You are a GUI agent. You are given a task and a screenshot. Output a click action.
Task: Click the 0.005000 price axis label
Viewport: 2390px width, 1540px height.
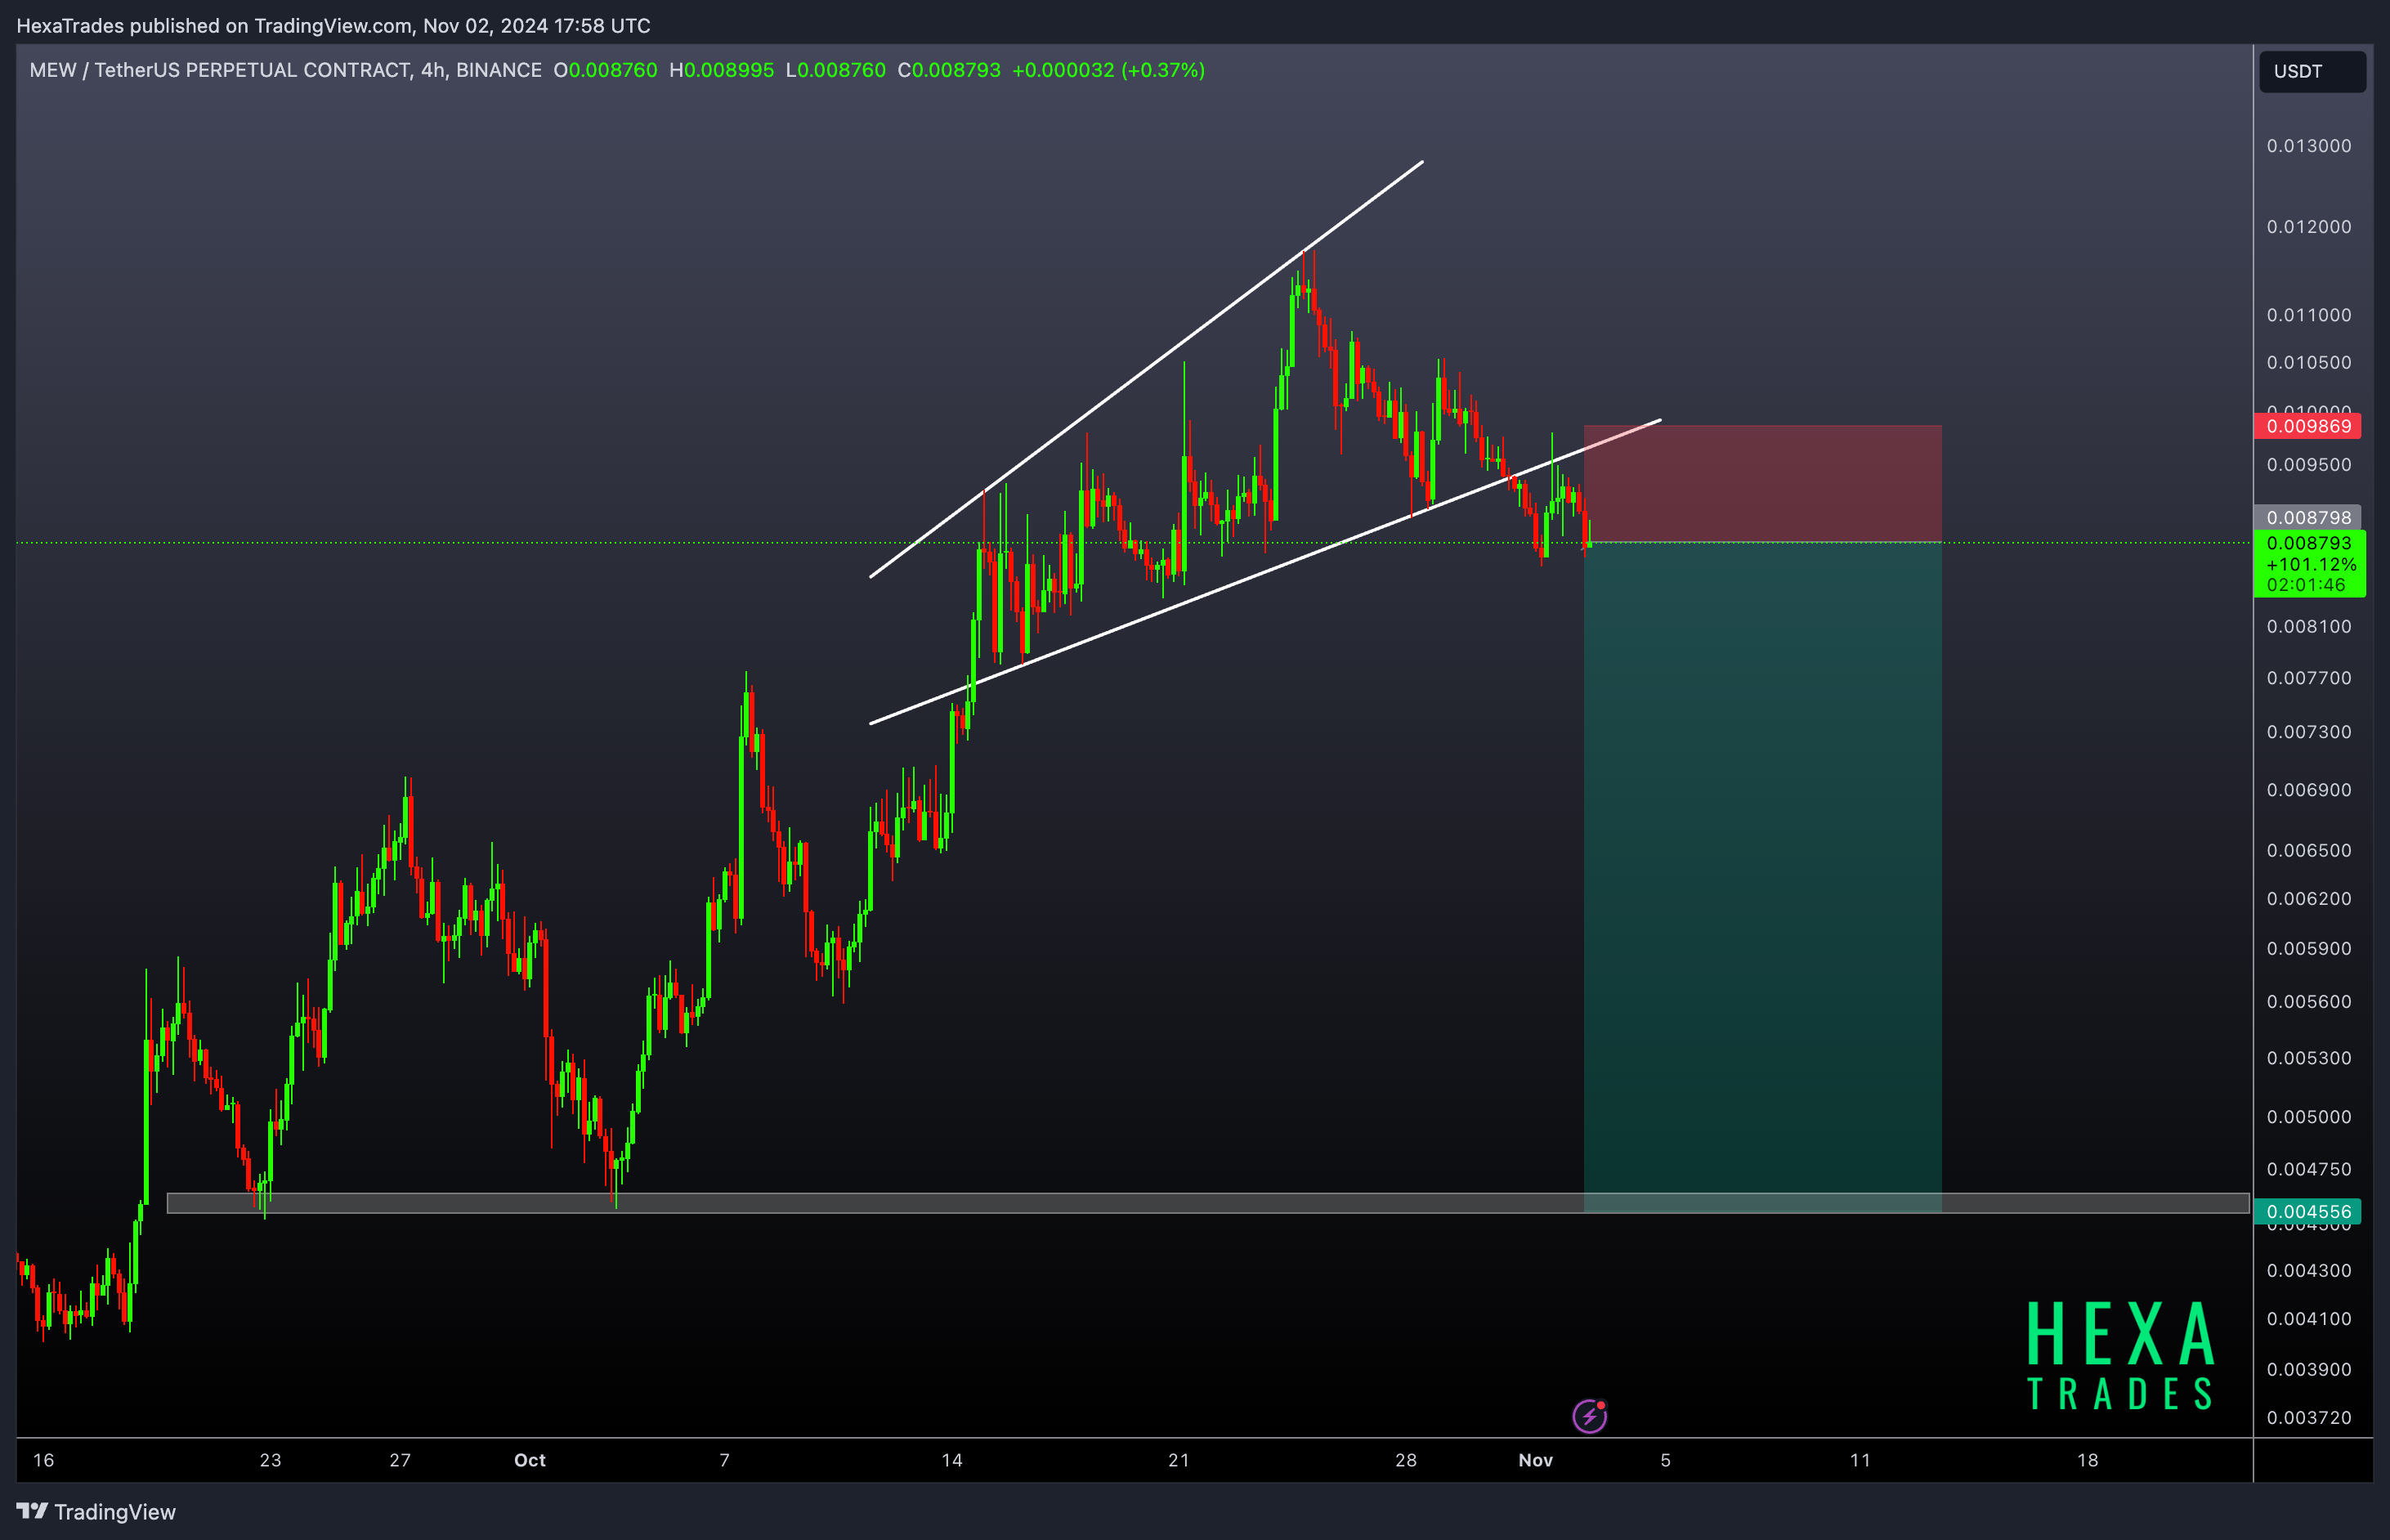point(2309,1117)
